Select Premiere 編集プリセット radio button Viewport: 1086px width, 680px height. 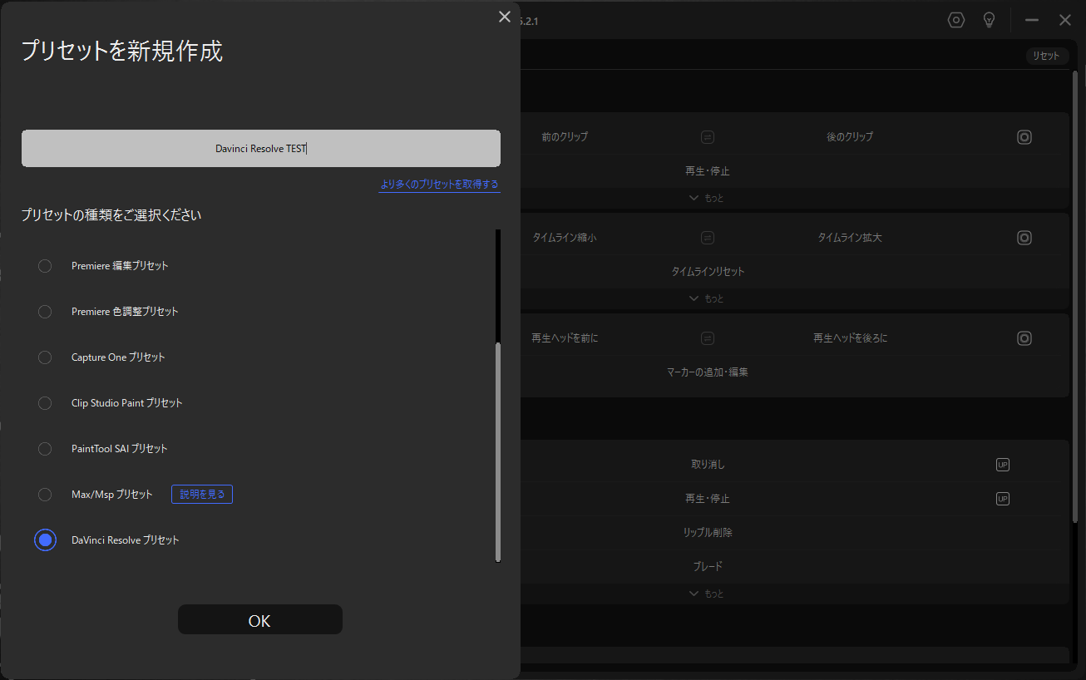(45, 266)
